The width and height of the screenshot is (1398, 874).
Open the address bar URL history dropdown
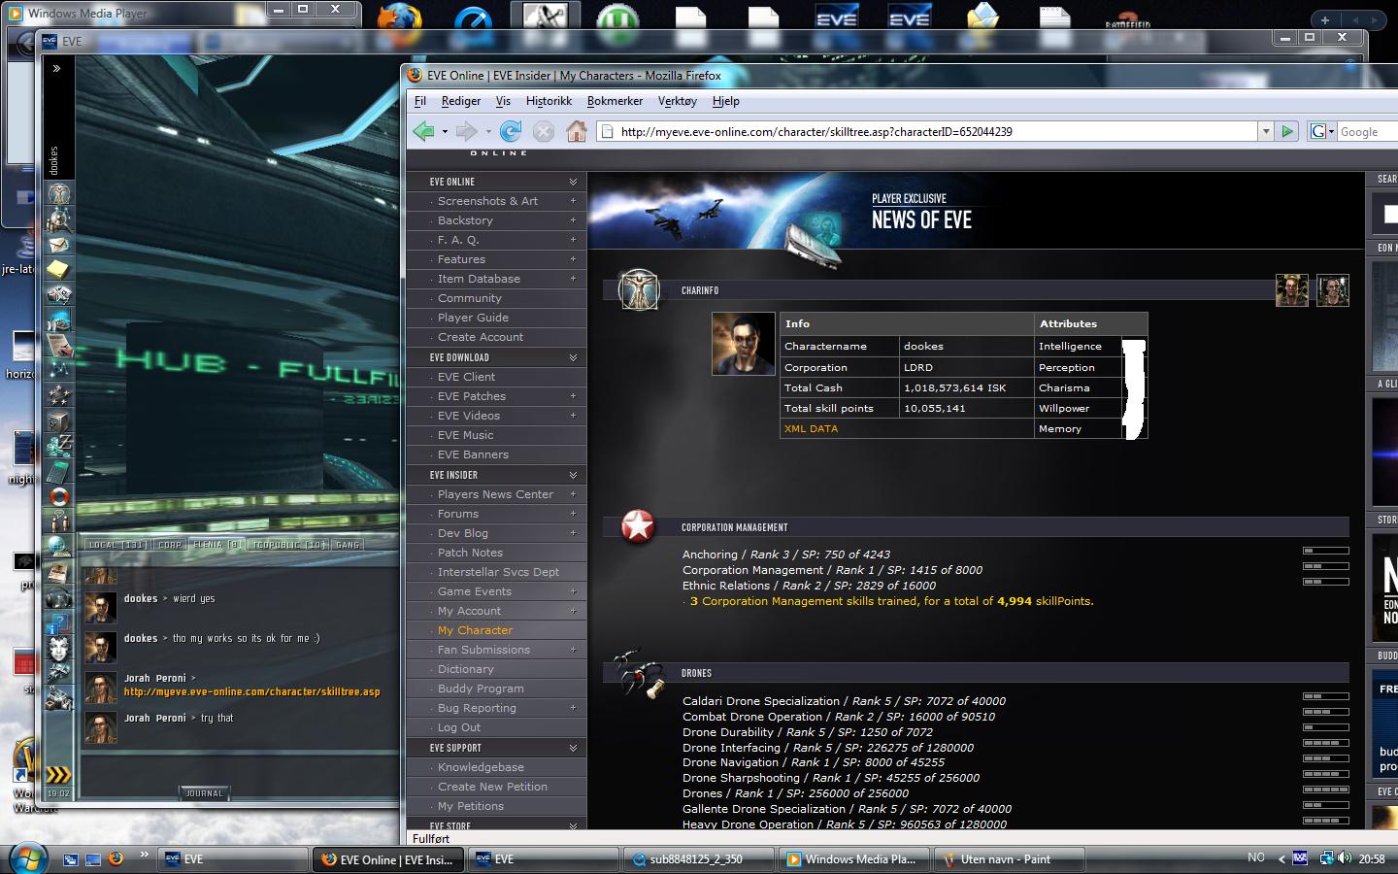(1265, 131)
